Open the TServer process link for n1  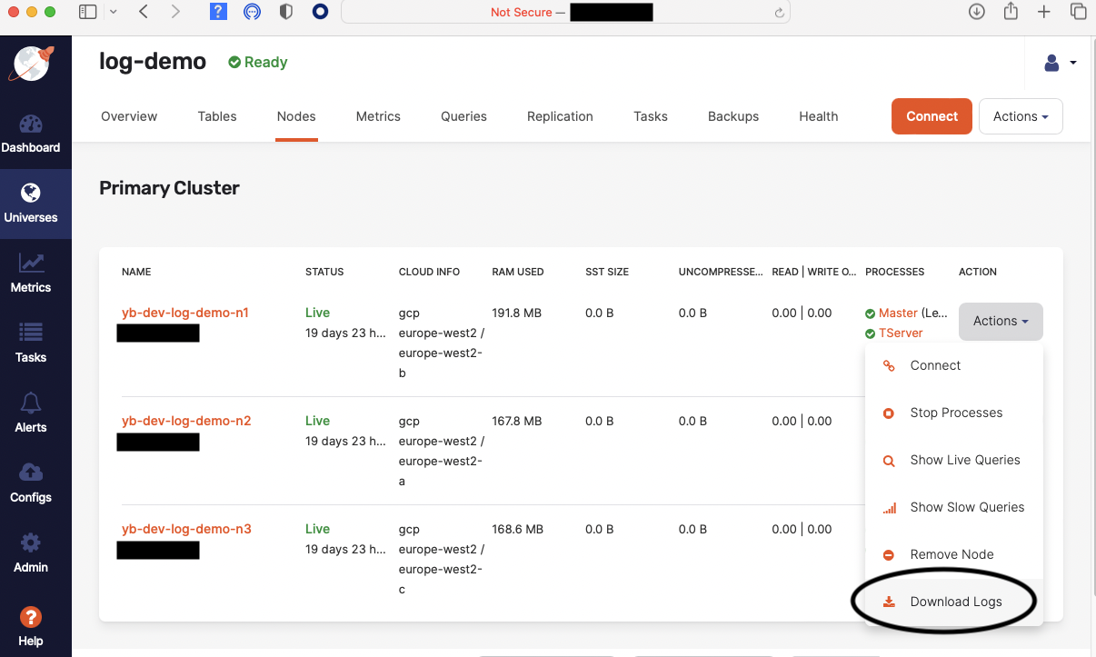(901, 333)
